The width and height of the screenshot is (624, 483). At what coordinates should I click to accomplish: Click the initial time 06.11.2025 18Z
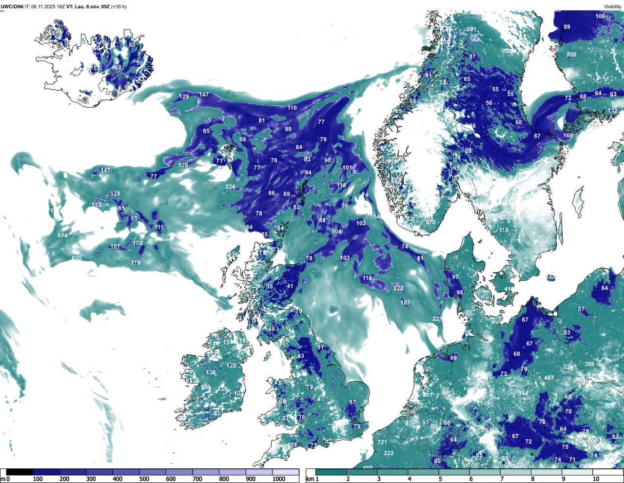(48, 7)
